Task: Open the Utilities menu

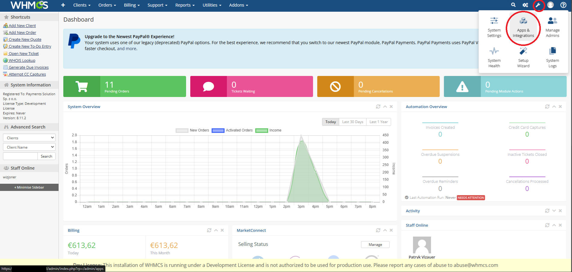Action: [x=212, y=5]
